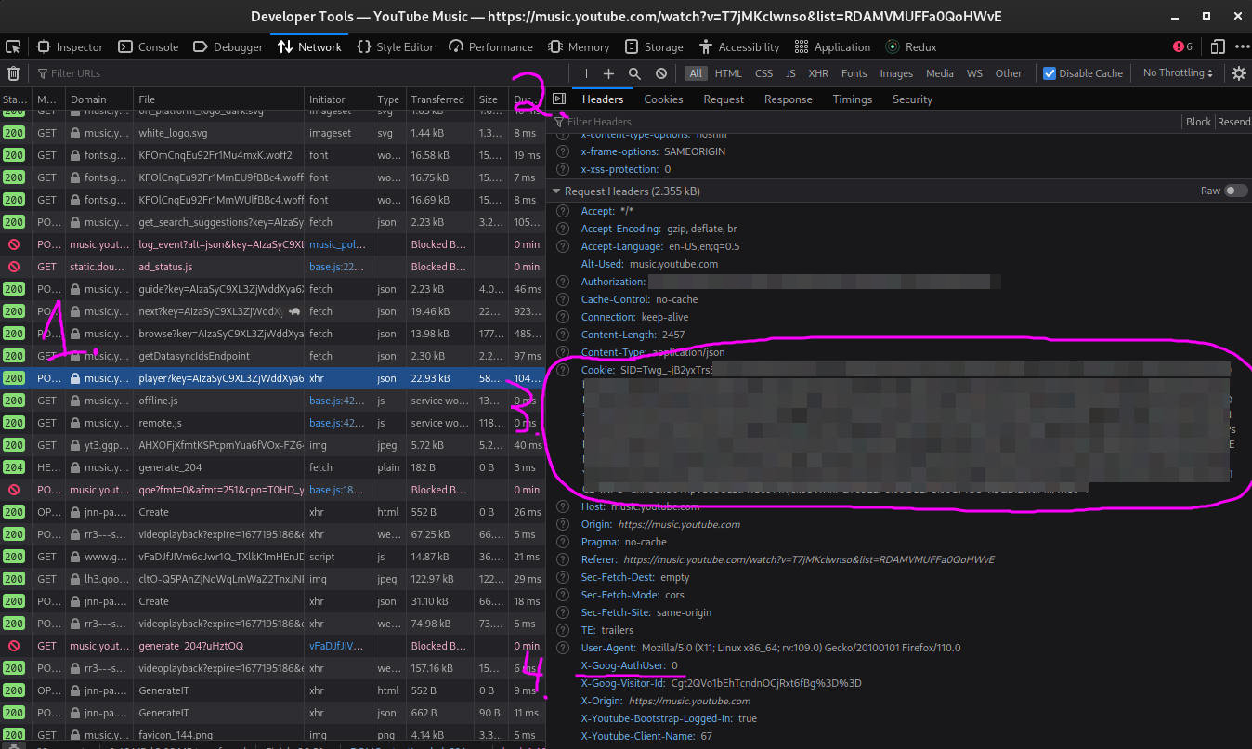Open the No Throttling dropdown
Viewport: 1252px width, 749px height.
[x=1178, y=73]
